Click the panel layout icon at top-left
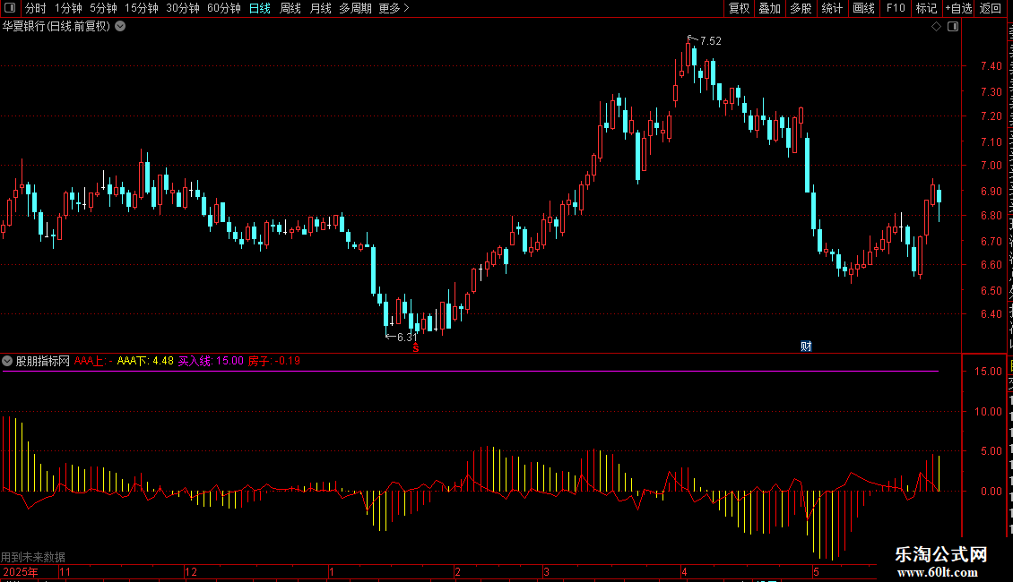Image resolution: width=1013 pixels, height=582 pixels. pyautogui.click(x=10, y=8)
